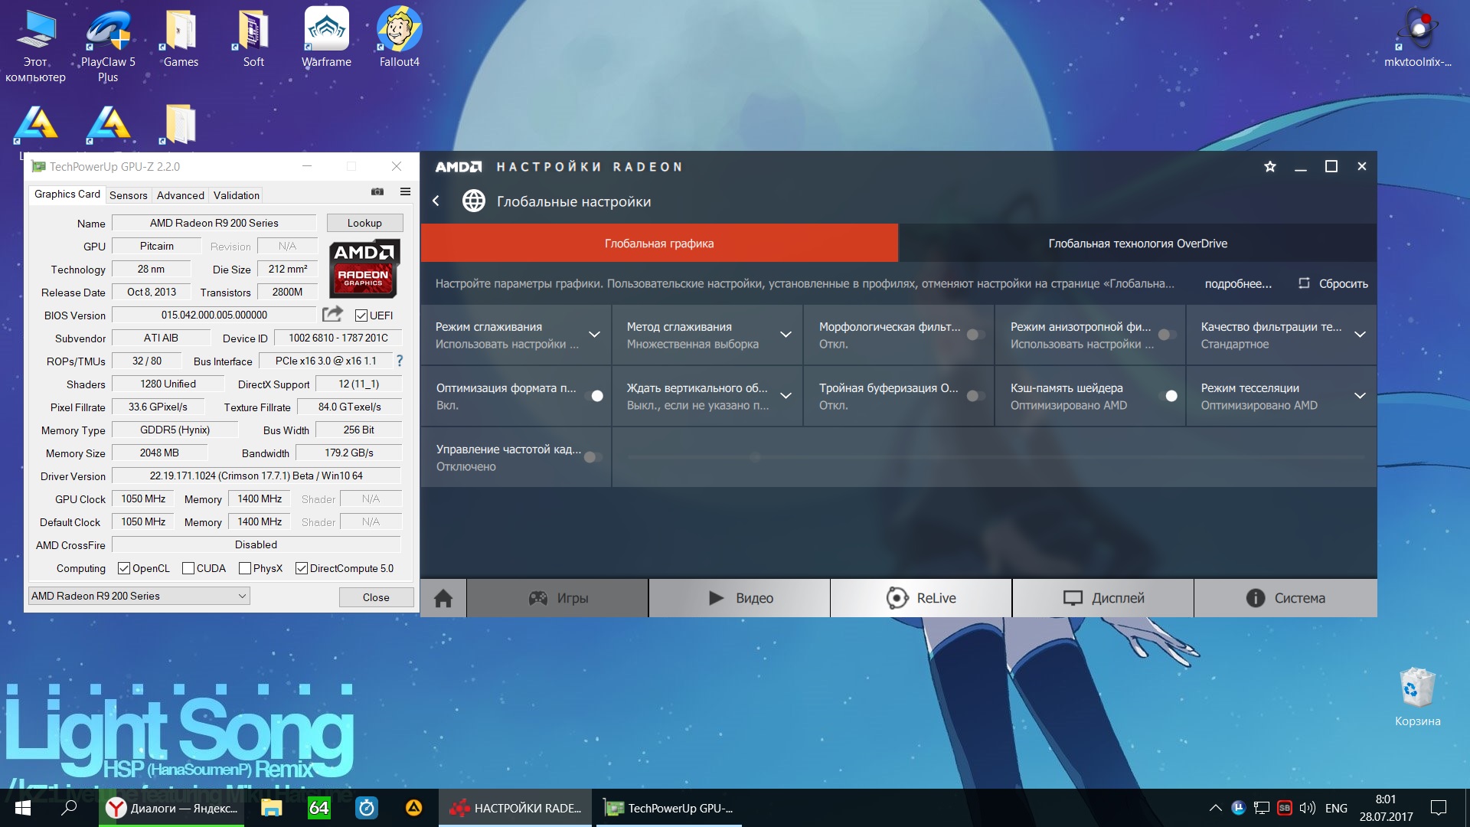Viewport: 1470px width, 827px height.
Task: Toggle Оптимизация формата поверхности switch
Action: point(594,396)
